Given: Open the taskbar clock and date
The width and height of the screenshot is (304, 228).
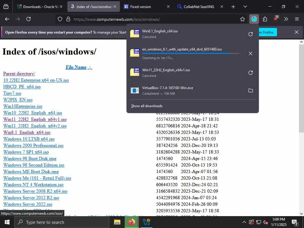Looking at the screenshot, I should click(x=278, y=222).
